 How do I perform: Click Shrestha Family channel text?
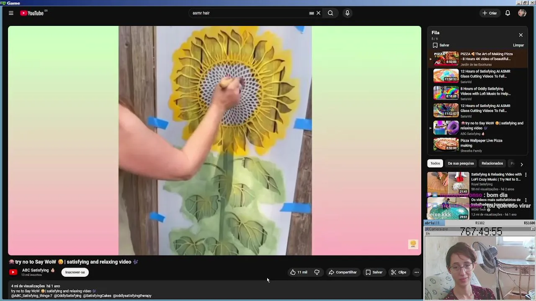(471, 151)
